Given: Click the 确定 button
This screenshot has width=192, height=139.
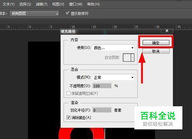Looking at the screenshot, I should click(156, 43).
